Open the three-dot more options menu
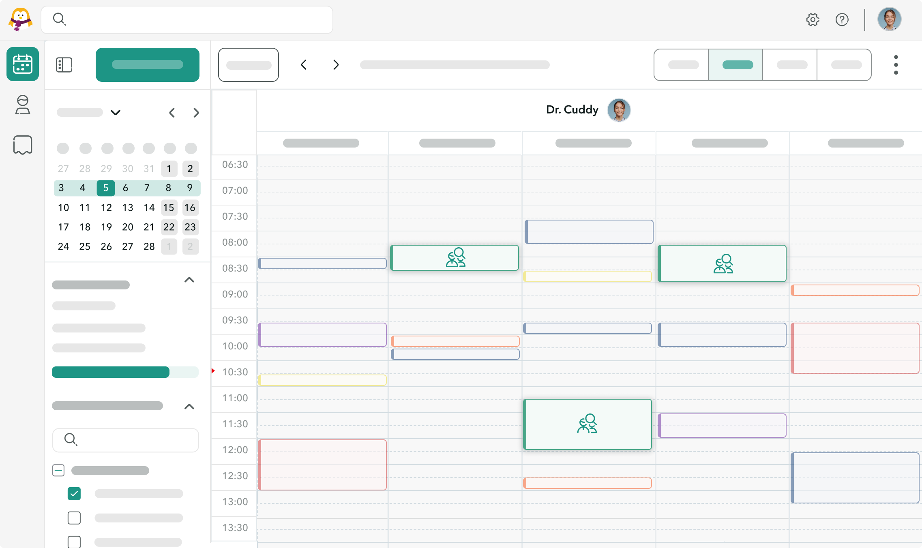Image resolution: width=922 pixels, height=548 pixels. [896, 65]
